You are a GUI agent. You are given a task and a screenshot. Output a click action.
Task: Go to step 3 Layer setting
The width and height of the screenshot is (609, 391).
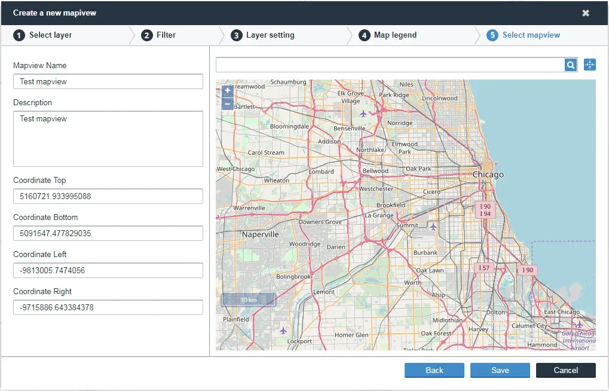262,35
